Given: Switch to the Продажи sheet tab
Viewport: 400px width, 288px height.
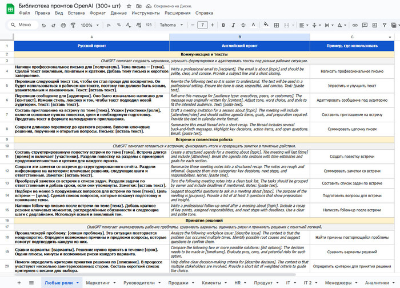Looking at the screenshot, I should [x=178, y=282].
